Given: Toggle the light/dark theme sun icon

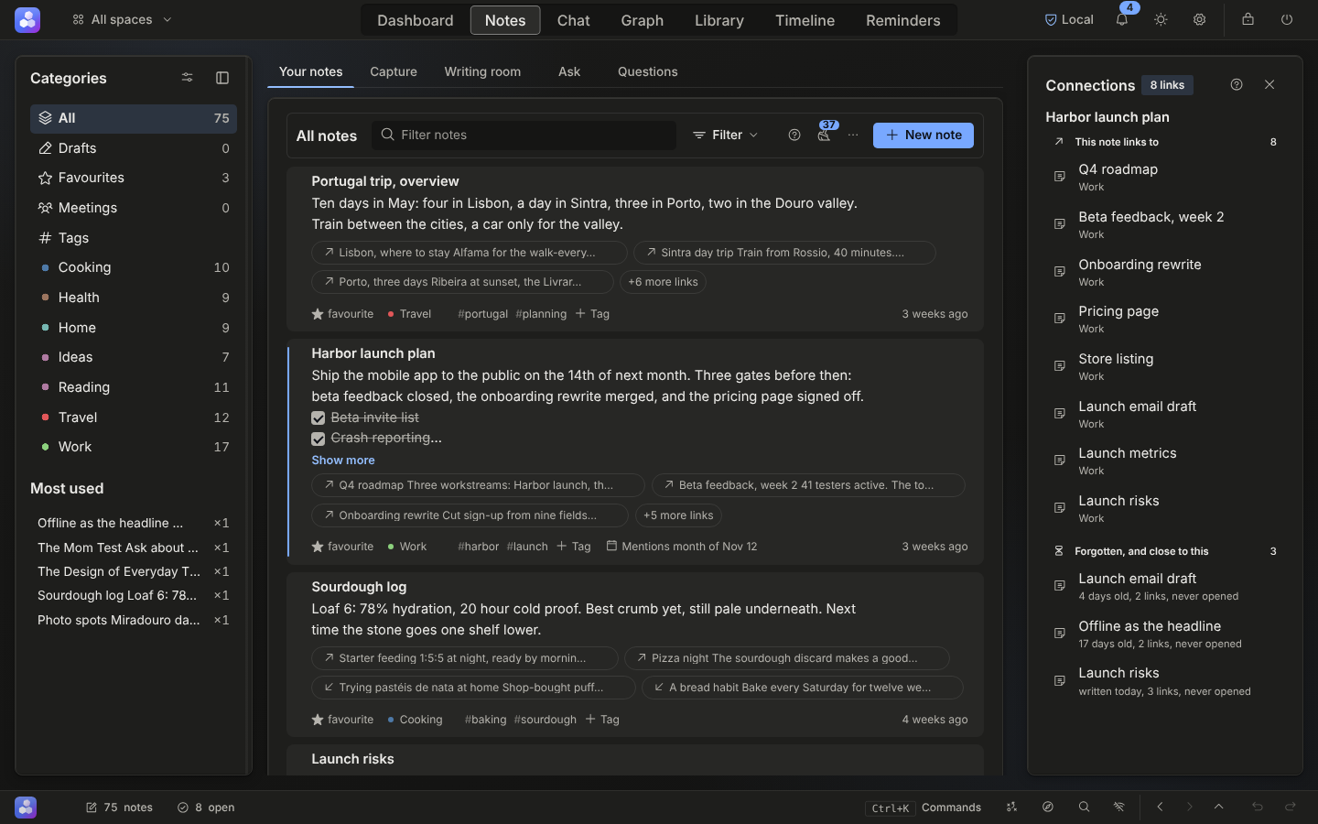Looking at the screenshot, I should point(1161,19).
